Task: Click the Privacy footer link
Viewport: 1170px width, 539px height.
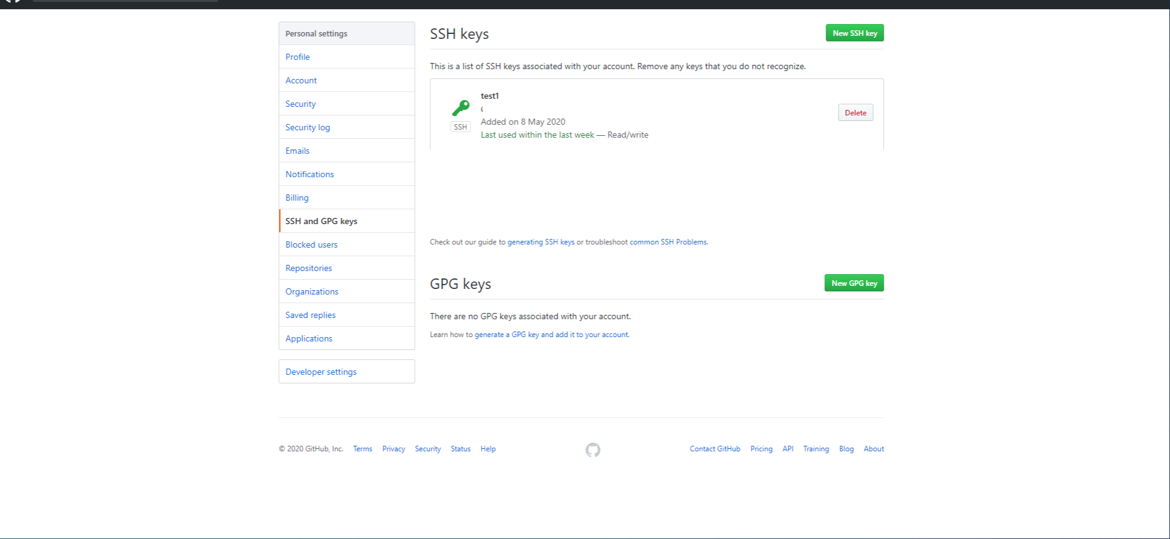Action: (394, 449)
